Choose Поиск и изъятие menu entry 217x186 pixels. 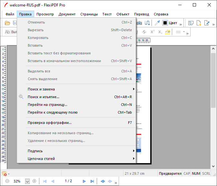click(x=77, y=97)
